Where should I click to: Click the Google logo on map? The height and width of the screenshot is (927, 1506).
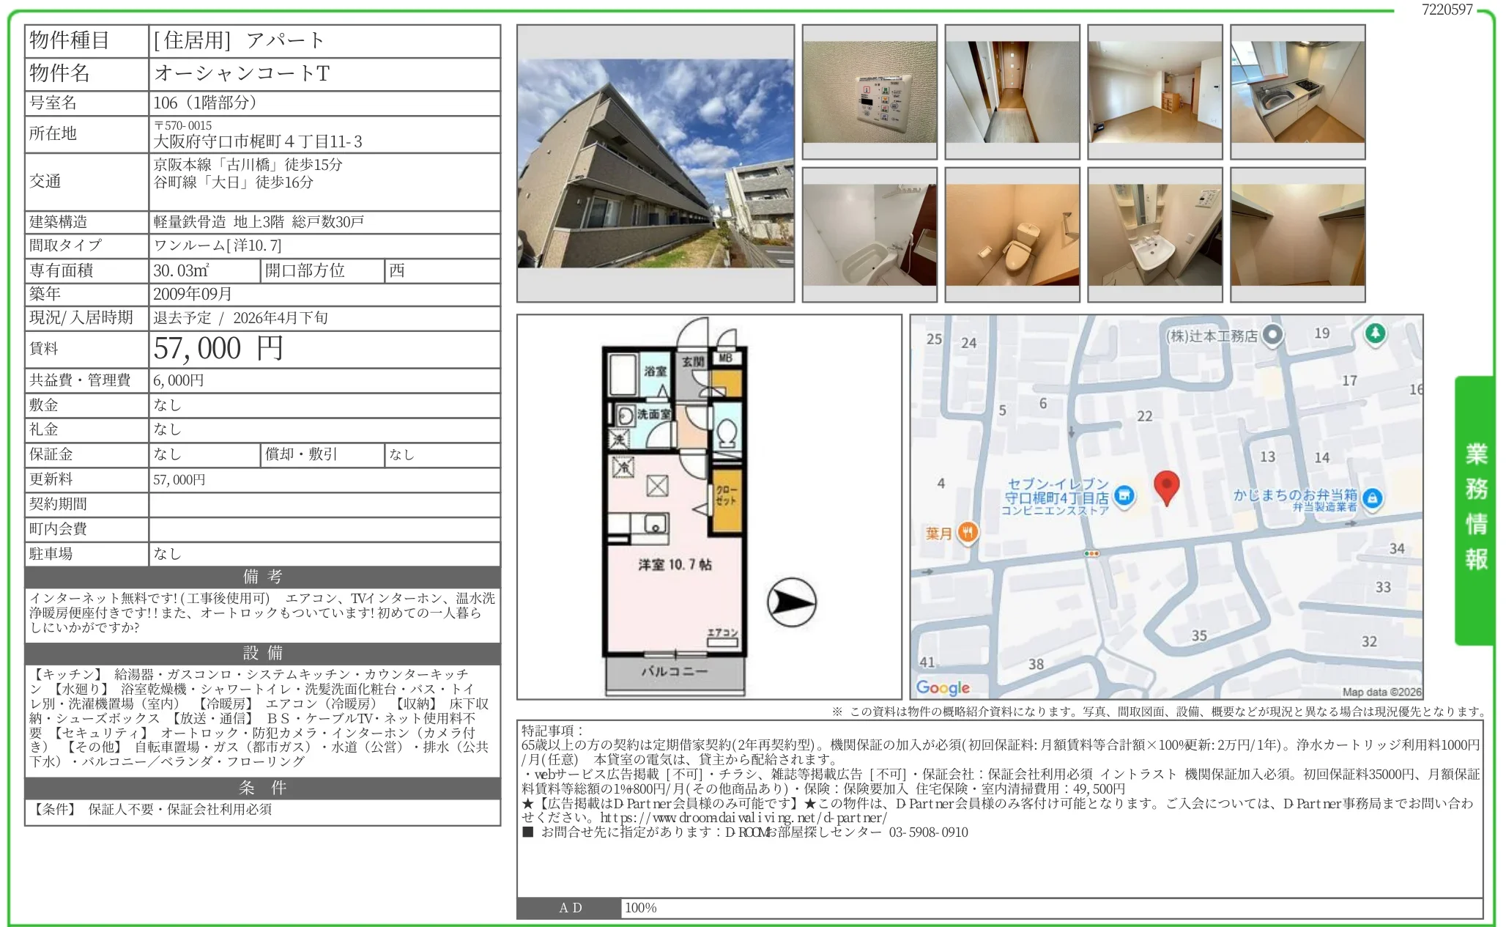942,687
